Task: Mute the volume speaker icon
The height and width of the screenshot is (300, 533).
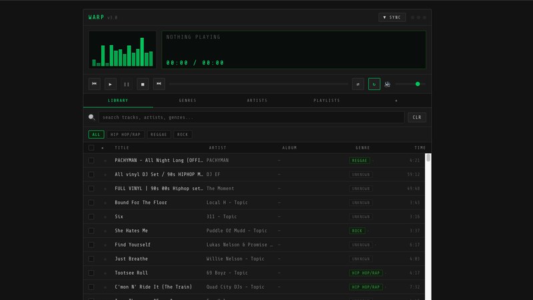Action: pos(388,84)
